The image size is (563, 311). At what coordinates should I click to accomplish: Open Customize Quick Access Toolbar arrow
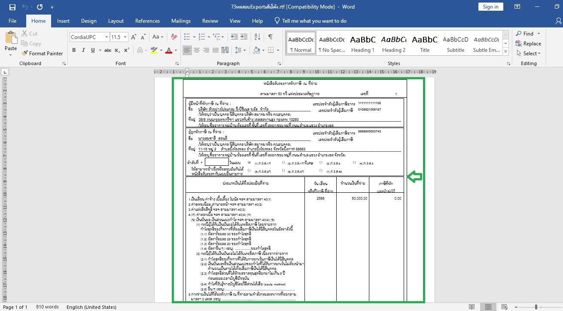(x=52, y=7)
